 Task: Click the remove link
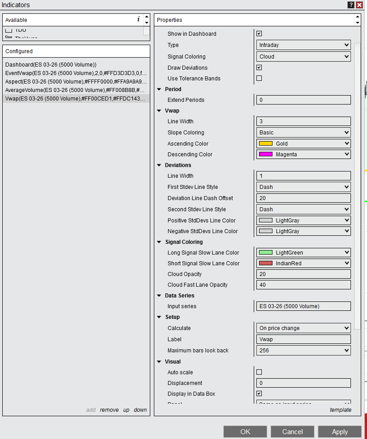[x=109, y=410]
